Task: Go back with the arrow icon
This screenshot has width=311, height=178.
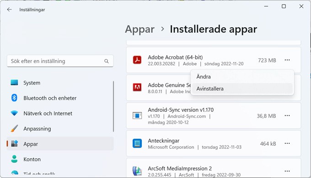Action: [x=9, y=10]
